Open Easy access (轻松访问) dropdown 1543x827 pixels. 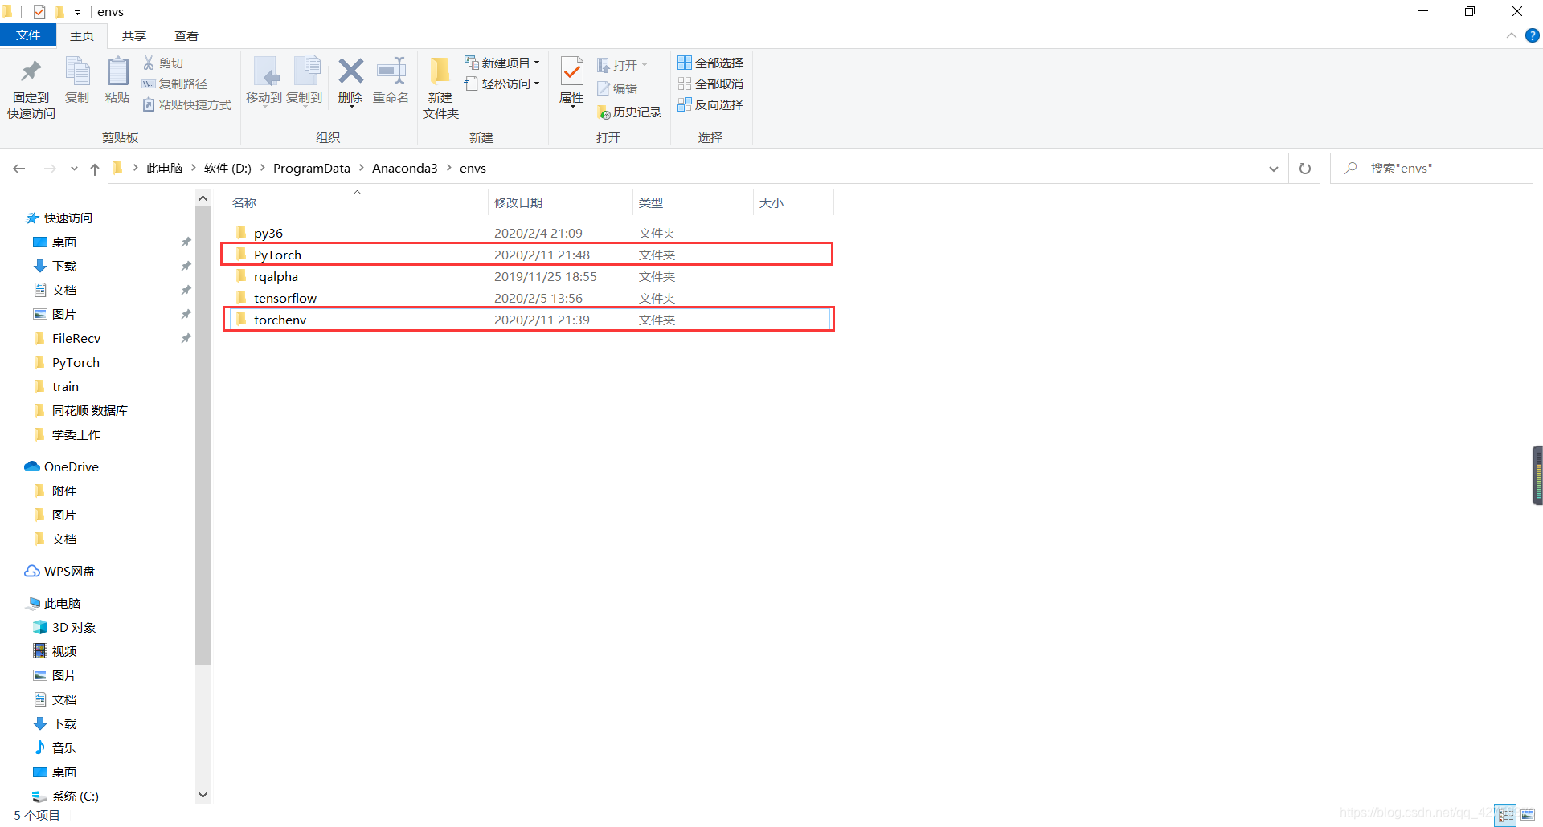(502, 84)
